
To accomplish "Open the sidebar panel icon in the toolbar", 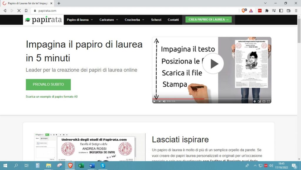I will pyautogui.click(x=281, y=10).
